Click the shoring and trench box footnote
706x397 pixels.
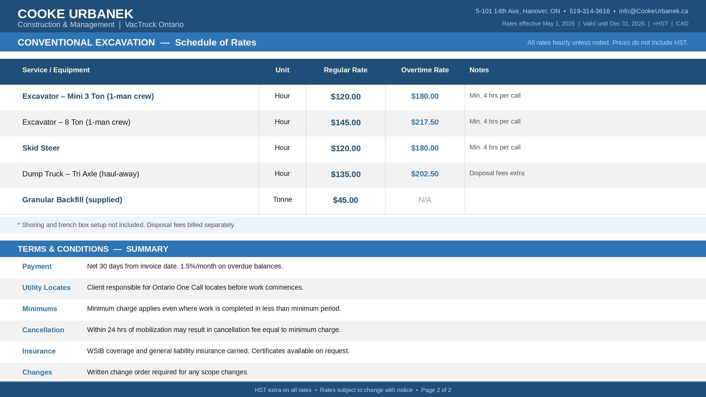pyautogui.click(x=126, y=225)
